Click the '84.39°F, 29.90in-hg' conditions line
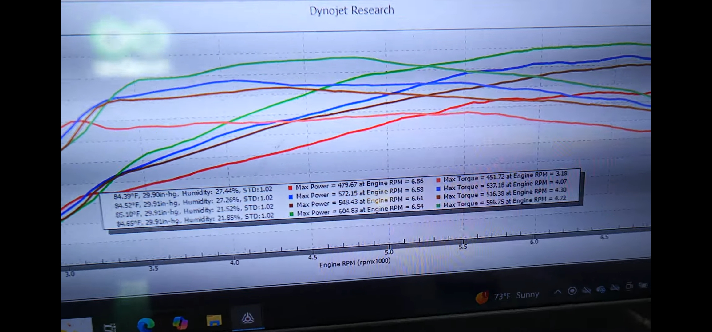Screen dimensions: 712x332 tap(193, 193)
